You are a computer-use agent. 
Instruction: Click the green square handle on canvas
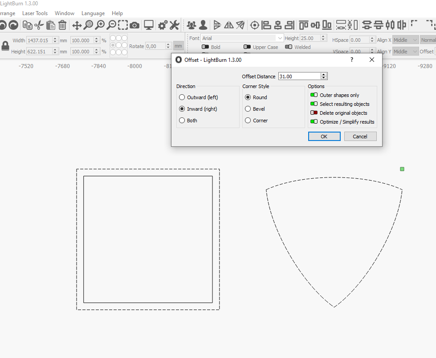[x=402, y=169]
